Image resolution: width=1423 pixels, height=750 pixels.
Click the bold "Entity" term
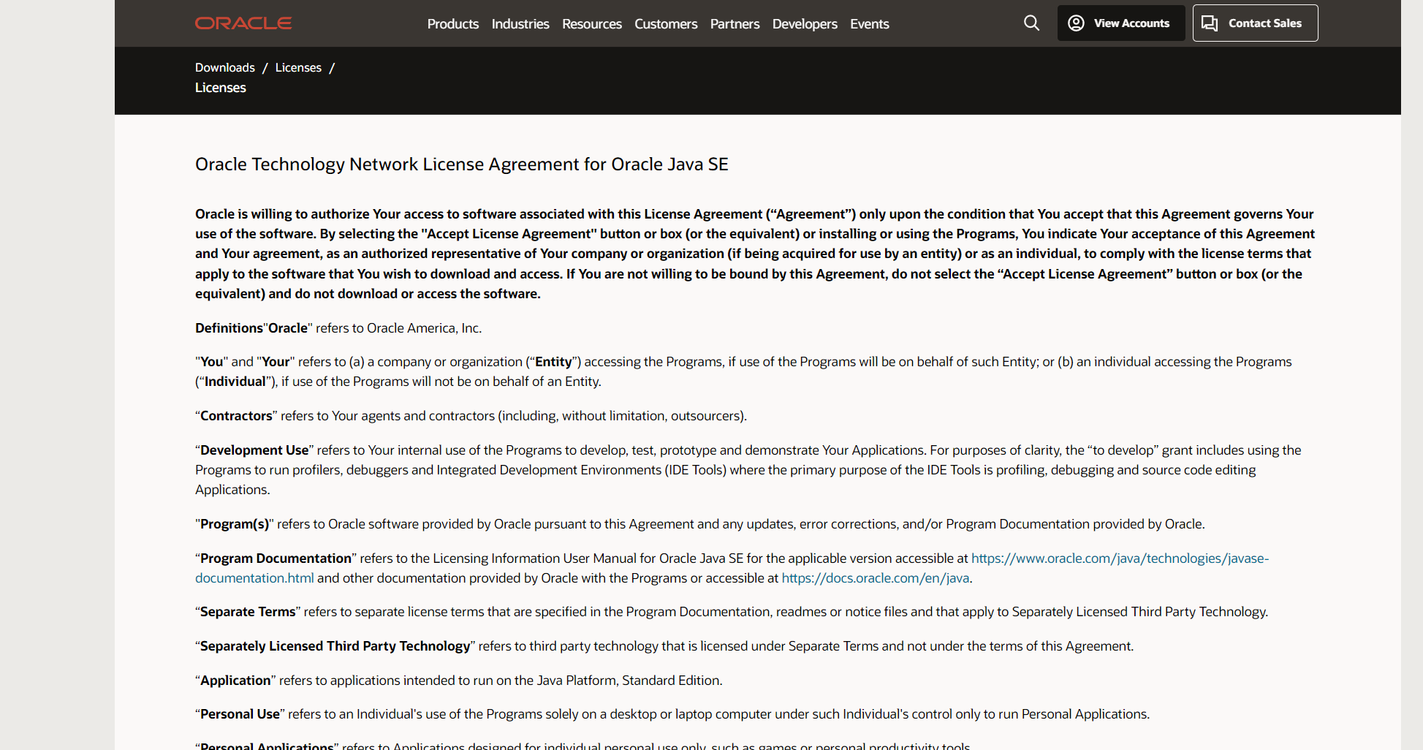pos(553,362)
